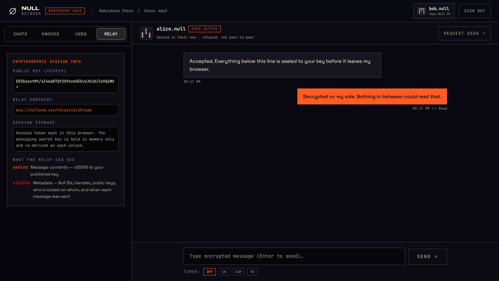Set message timer to Off
Image resolution: width=499 pixels, height=281 pixels.
210,272
